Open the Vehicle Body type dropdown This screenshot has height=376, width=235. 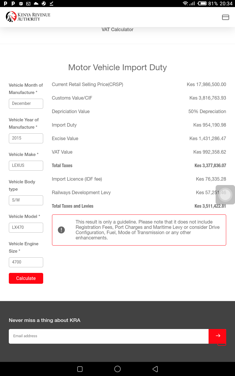(26, 200)
